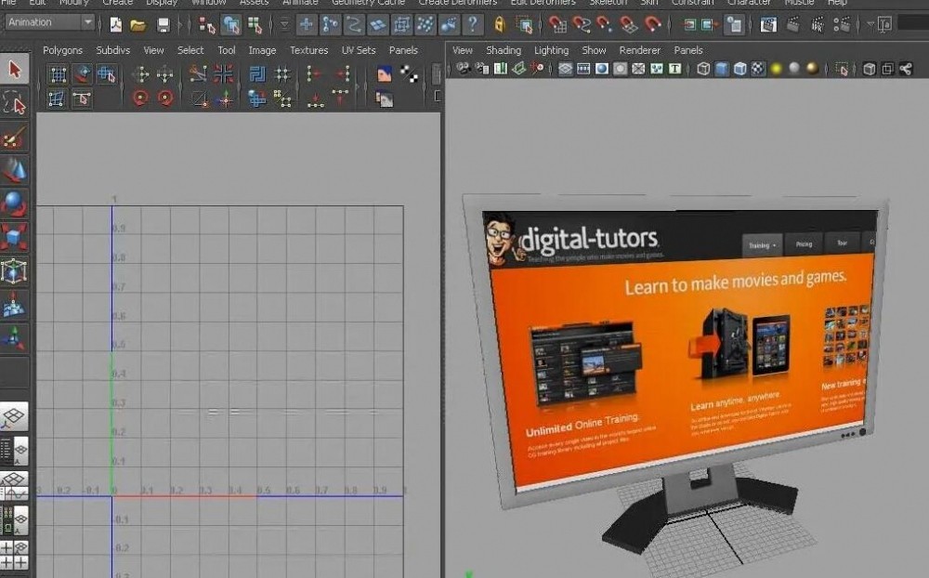Toggle the deformations selection mask

click(401, 25)
